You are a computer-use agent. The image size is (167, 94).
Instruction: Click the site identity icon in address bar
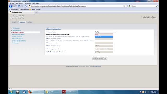(29, 6)
